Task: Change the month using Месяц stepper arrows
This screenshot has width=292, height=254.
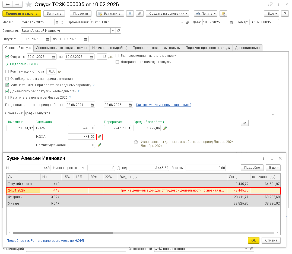Action: (x=62, y=22)
